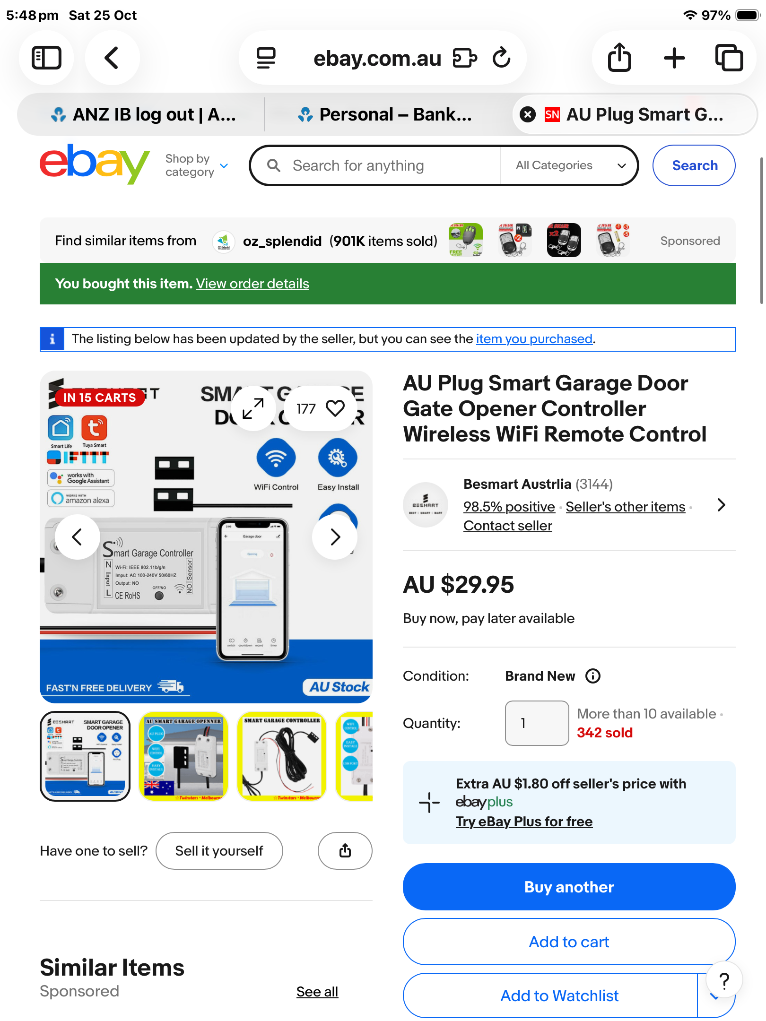Screen dimensions: 766x1021
Task: Select the yellow AU Smart Garage Openner thumbnail
Action: (183, 756)
